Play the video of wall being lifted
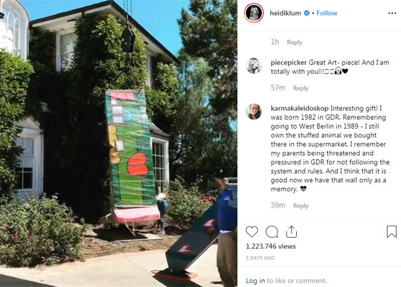Screen dimensions: 401x287 [118, 143]
